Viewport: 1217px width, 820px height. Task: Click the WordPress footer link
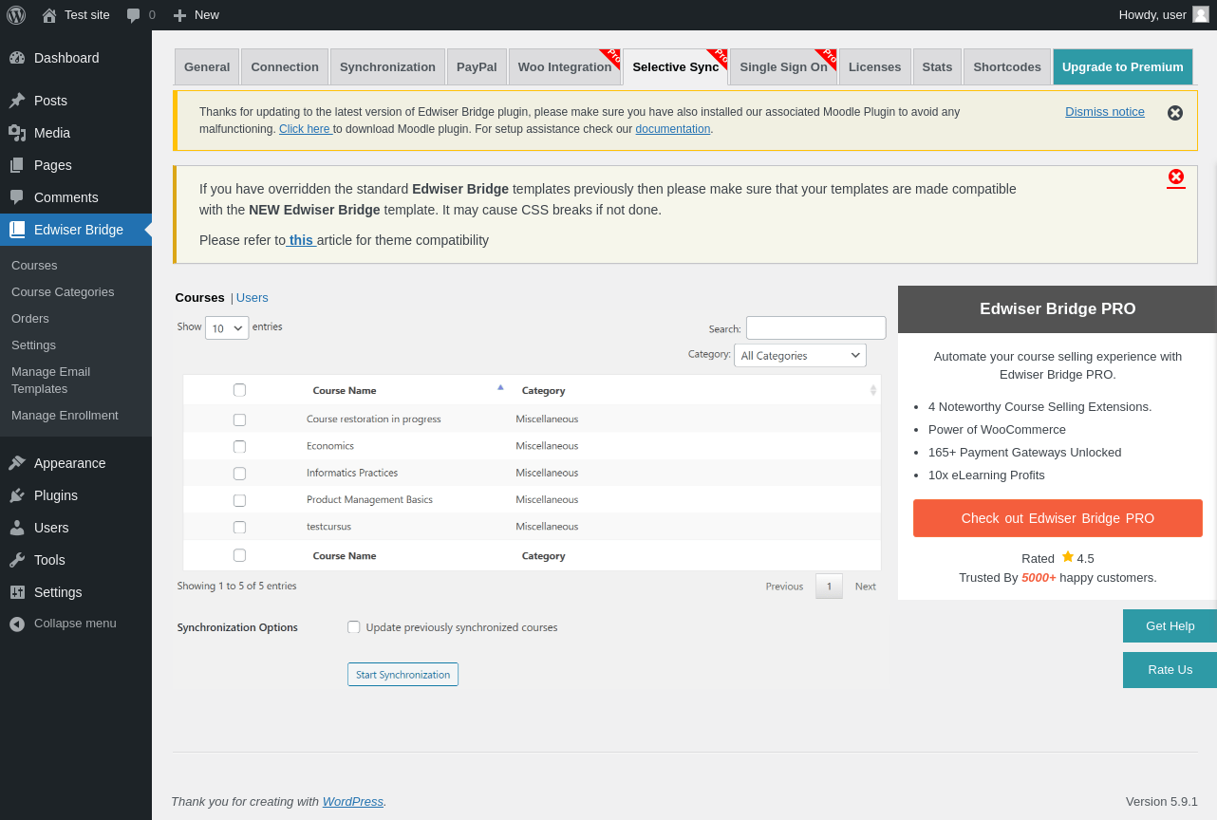click(x=353, y=802)
